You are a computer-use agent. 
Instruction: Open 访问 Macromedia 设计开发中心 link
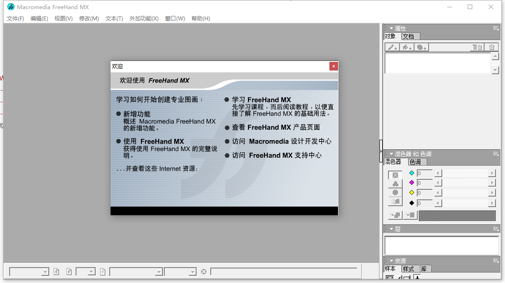click(282, 141)
